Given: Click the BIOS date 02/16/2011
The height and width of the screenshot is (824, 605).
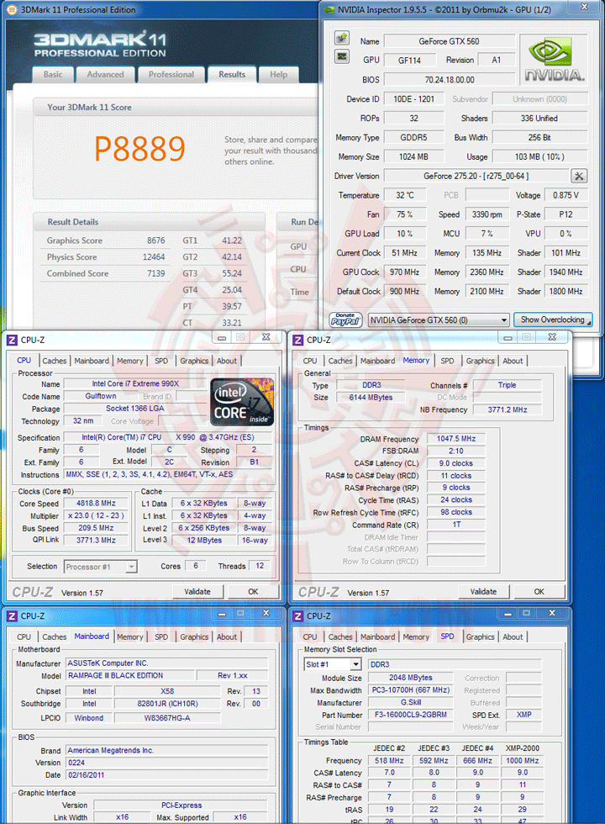Looking at the screenshot, I should tap(167, 775).
